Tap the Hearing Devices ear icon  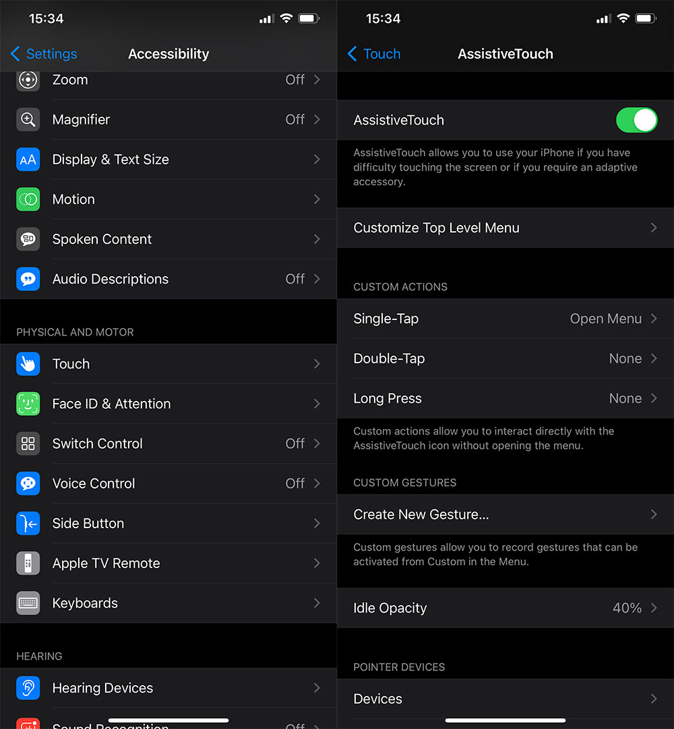point(28,688)
